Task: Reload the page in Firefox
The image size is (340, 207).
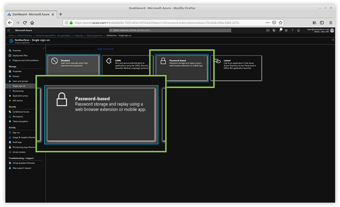Action: 25,23
